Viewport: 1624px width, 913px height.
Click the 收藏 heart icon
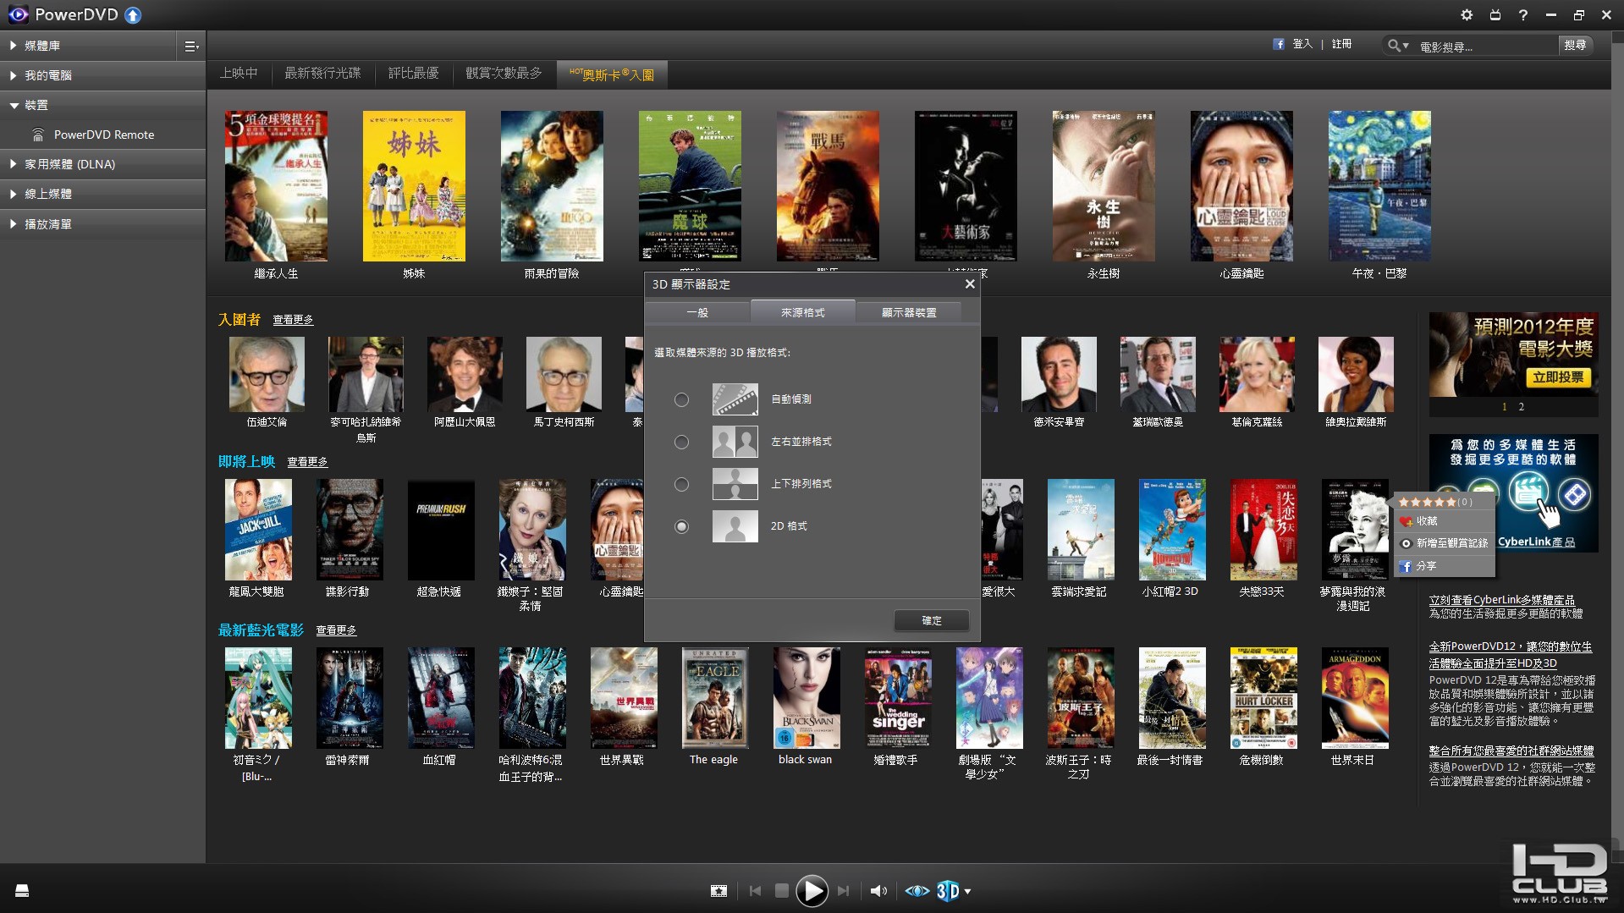pyautogui.click(x=1406, y=521)
